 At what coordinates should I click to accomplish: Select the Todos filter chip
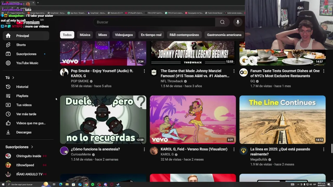[67, 35]
